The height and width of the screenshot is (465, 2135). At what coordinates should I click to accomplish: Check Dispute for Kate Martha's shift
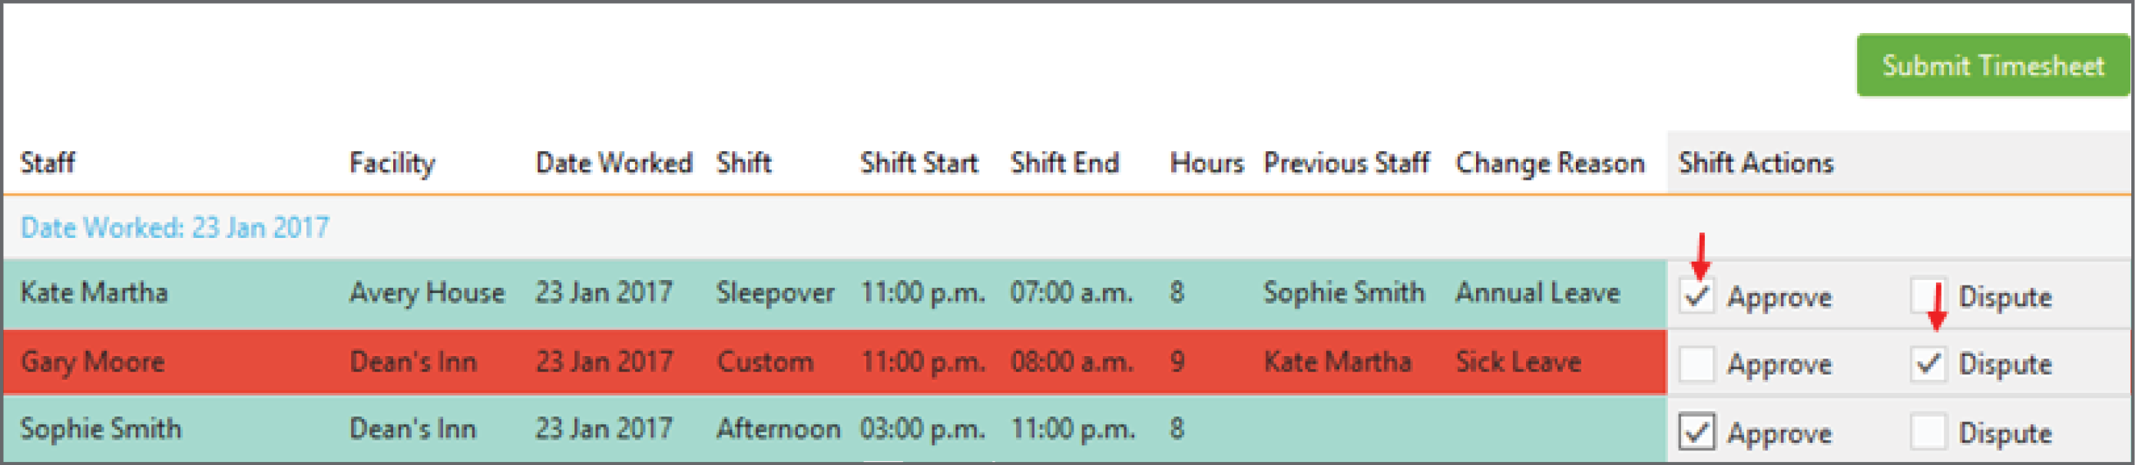[1928, 295]
